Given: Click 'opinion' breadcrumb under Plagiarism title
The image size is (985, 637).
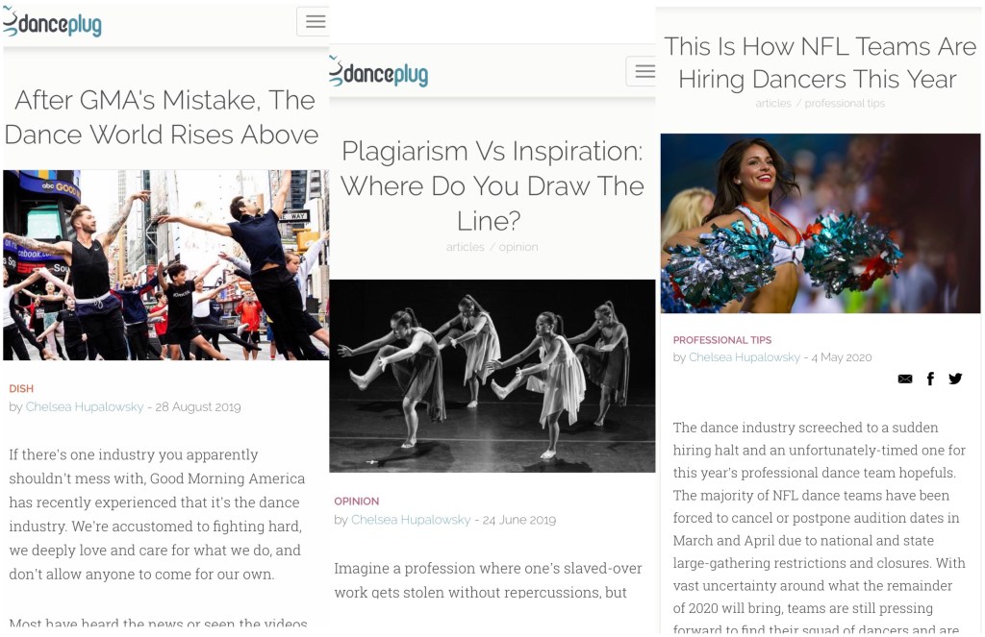Looking at the screenshot, I should click(518, 247).
